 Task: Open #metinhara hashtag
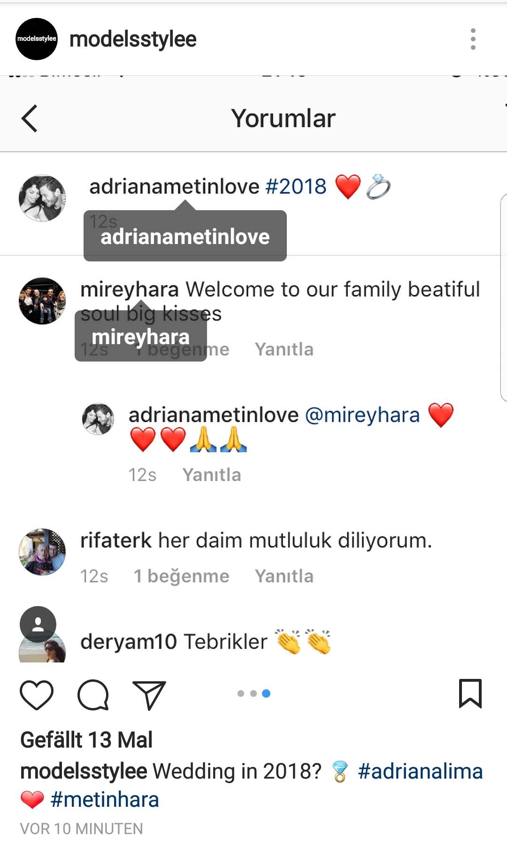pyautogui.click(x=105, y=800)
